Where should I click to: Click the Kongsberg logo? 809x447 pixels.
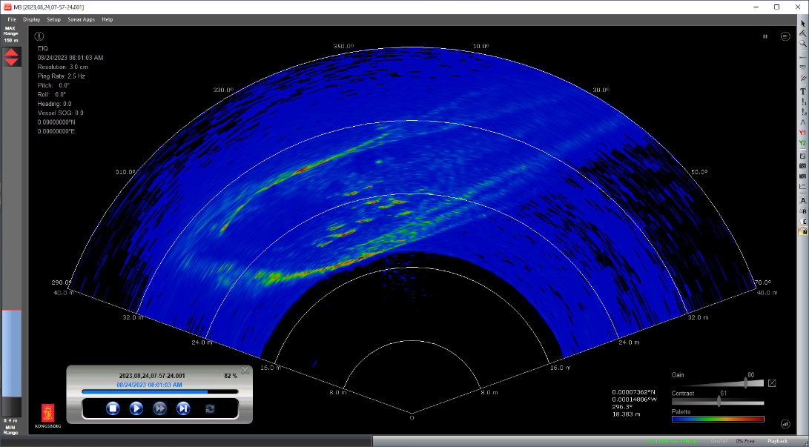pos(48,414)
